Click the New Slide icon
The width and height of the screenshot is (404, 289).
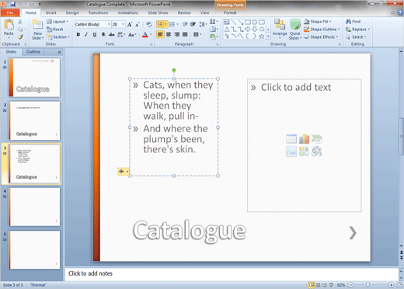(x=38, y=25)
